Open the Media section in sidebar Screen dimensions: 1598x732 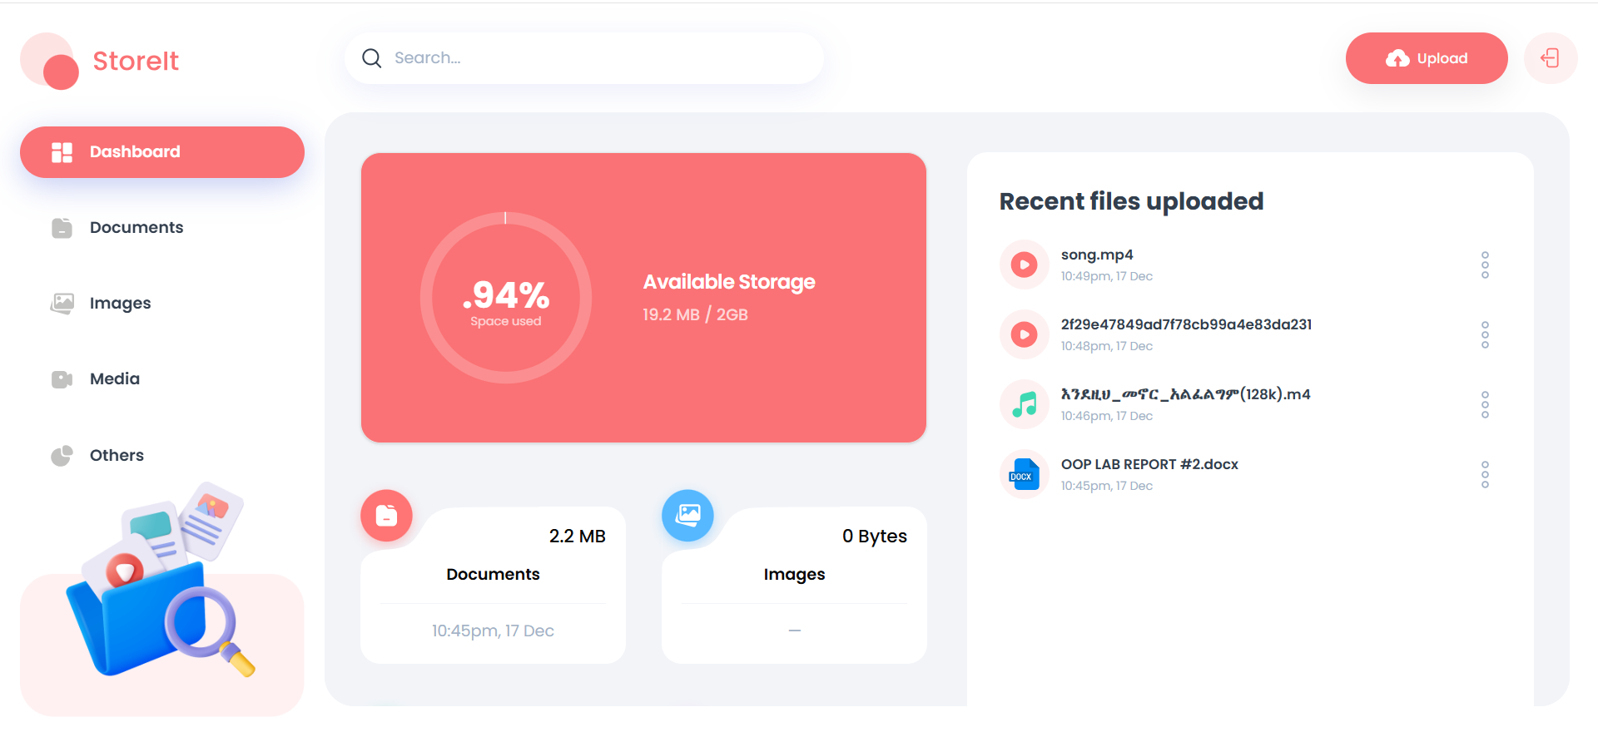pyautogui.click(x=115, y=379)
